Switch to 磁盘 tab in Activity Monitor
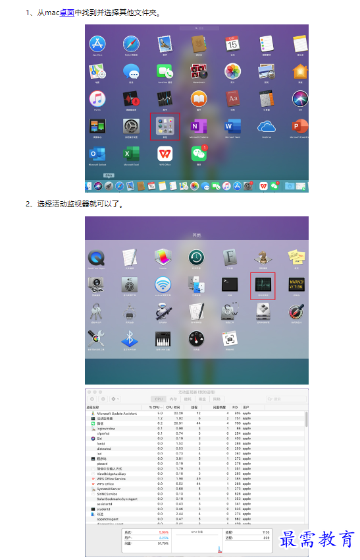Viewport: 360px width, 560px height. (202, 399)
